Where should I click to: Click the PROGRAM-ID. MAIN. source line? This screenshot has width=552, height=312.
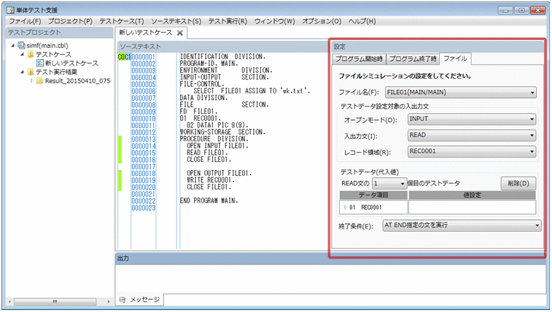[x=209, y=63]
